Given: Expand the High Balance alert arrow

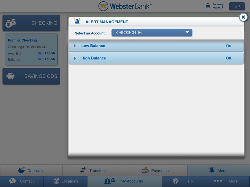Looking at the screenshot, I should point(75,58).
